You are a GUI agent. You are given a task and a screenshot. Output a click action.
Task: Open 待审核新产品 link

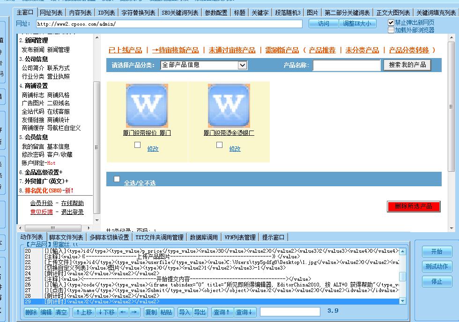point(175,50)
